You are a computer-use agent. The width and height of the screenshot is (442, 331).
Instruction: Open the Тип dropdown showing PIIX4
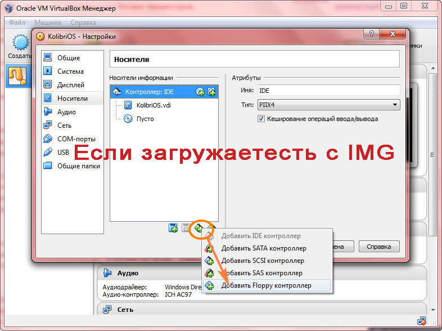[328, 105]
